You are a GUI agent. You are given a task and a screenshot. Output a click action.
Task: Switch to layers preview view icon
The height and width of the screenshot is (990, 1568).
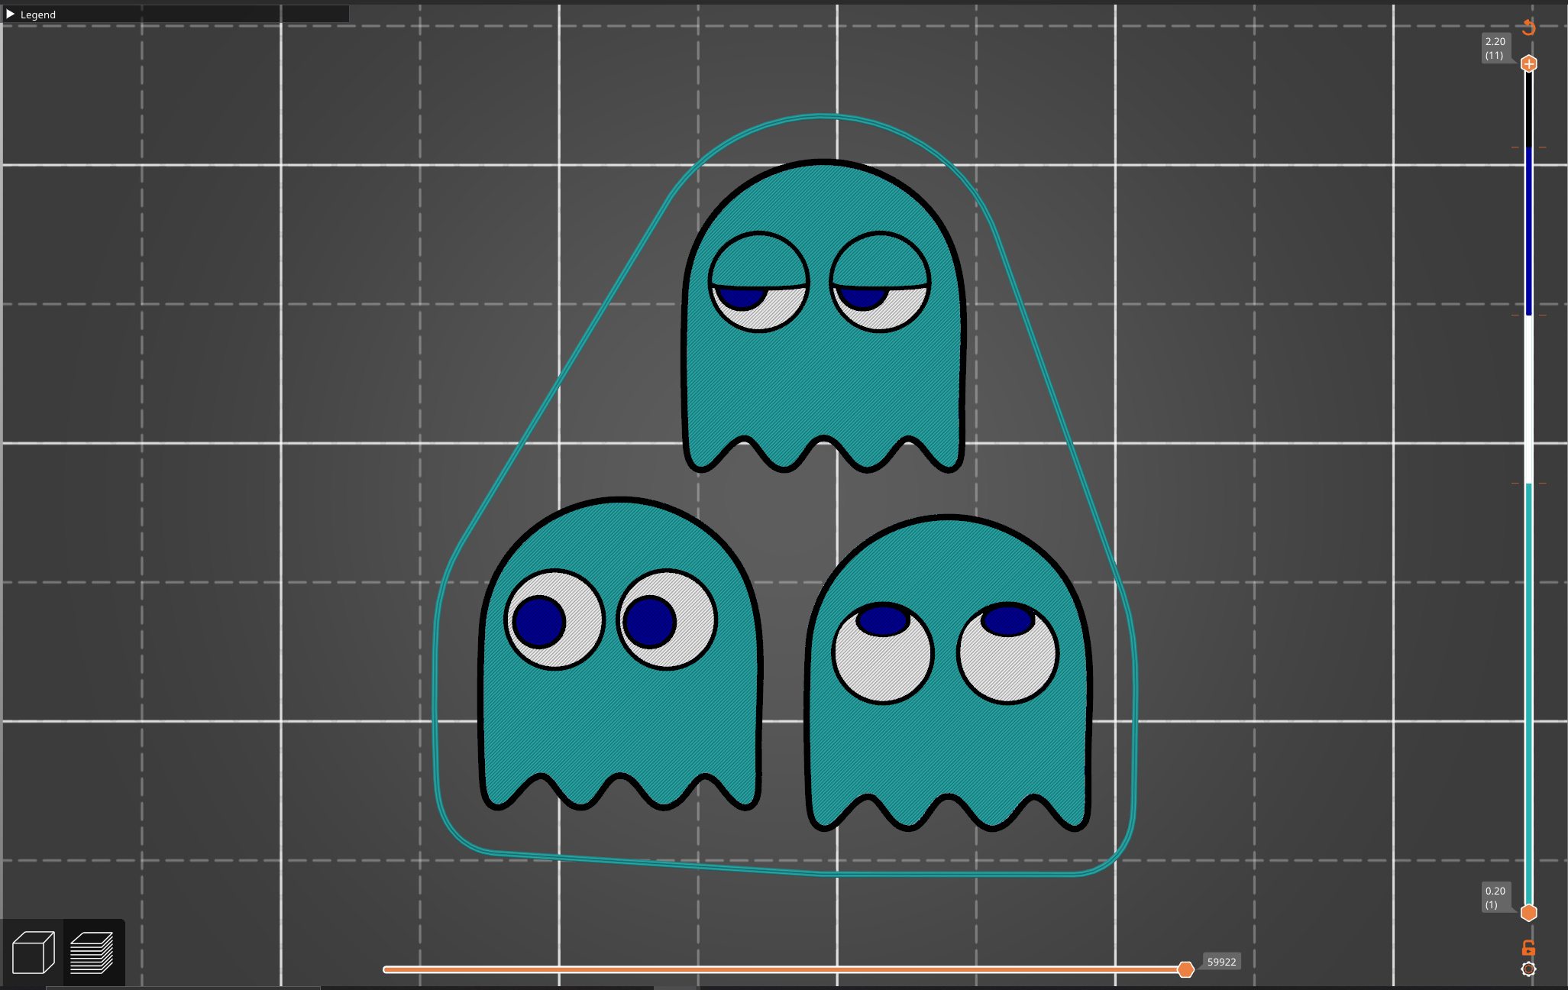tap(92, 953)
